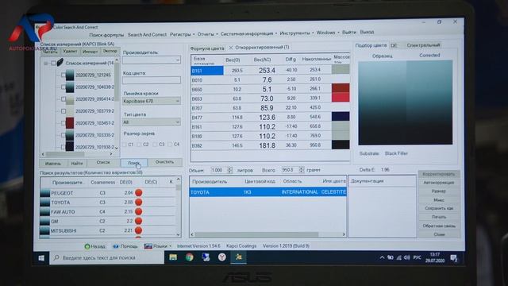
Task: Click the red DE indicator for GM
Action: click(139, 221)
